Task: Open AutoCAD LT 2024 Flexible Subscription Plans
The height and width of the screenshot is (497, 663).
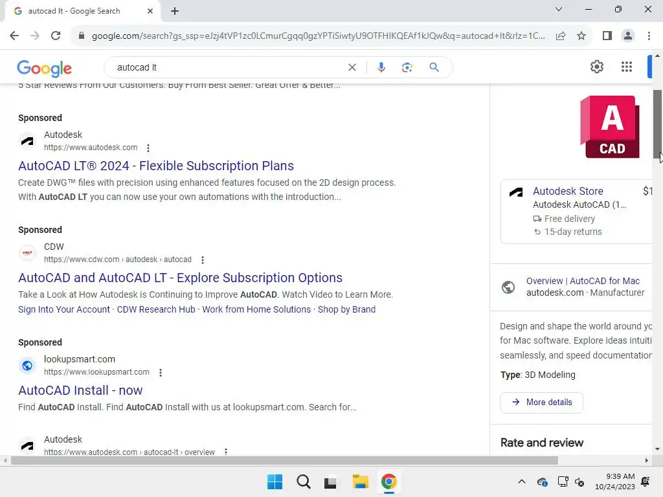Action: click(156, 166)
